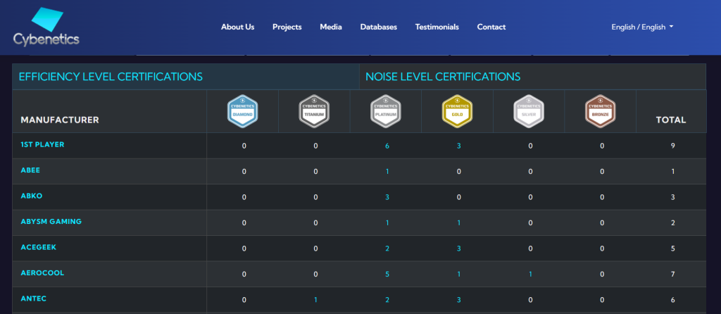Click ANTEC total value 6
This screenshot has width=721, height=314.
click(672, 301)
